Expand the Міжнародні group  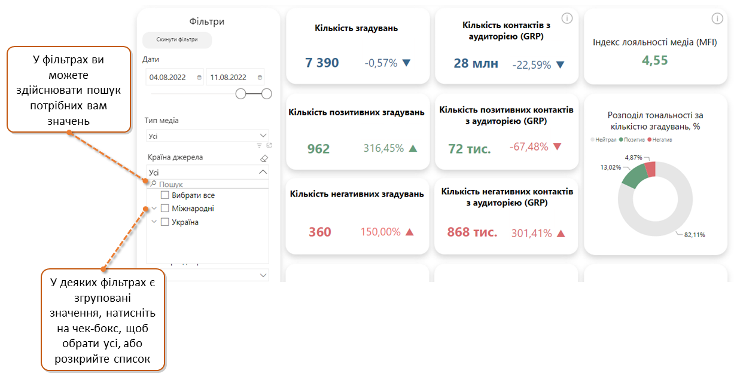[x=154, y=209]
